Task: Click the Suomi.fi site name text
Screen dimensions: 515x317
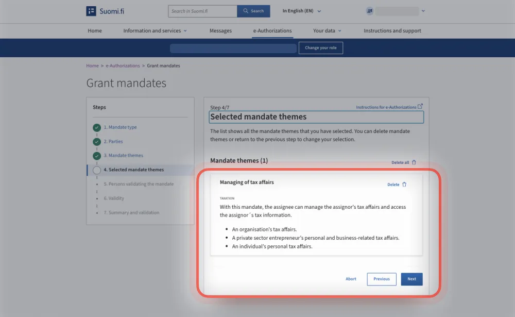Action: [112, 11]
